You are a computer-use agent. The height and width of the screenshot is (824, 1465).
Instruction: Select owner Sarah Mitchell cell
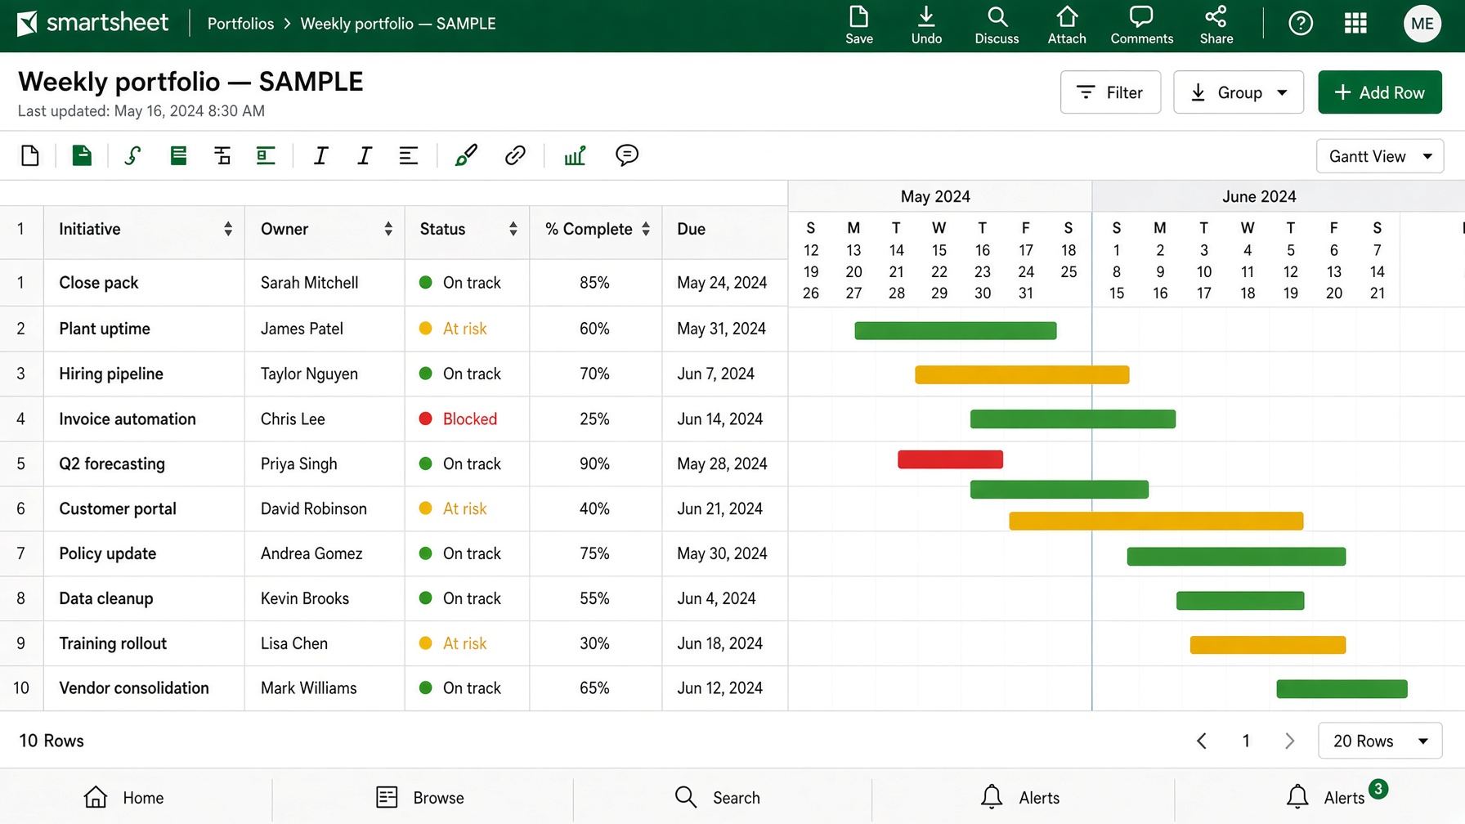pyautogui.click(x=325, y=283)
